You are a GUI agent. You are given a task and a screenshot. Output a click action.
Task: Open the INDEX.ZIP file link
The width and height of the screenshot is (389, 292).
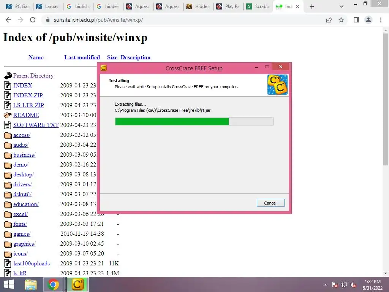point(28,95)
